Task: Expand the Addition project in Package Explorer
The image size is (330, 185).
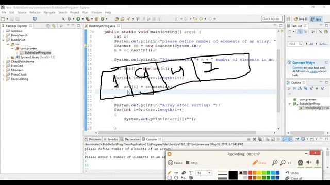Action: 3,31
